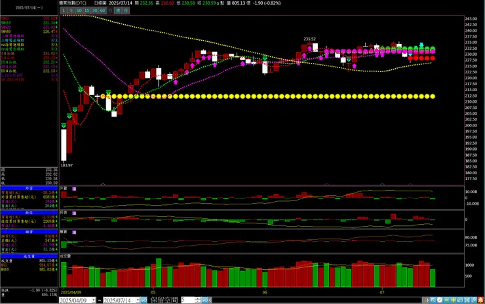Switch to the 1-minute chart period
485x304 pixels.
coord(64,10)
